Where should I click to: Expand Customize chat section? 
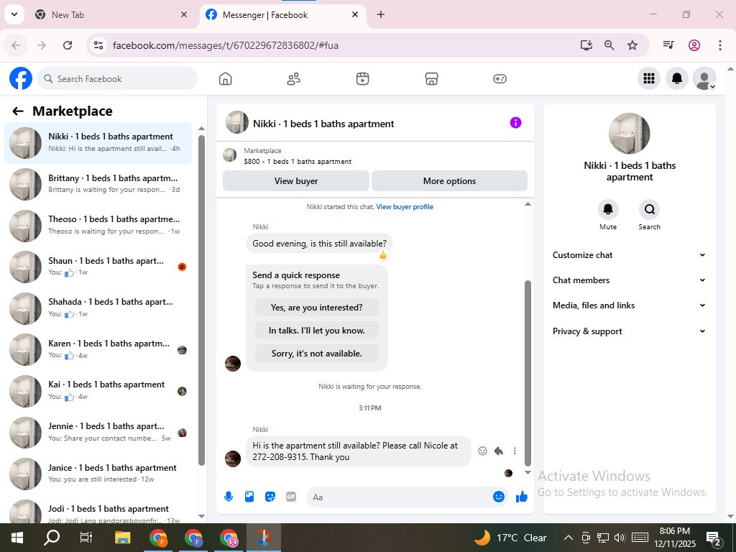click(629, 255)
